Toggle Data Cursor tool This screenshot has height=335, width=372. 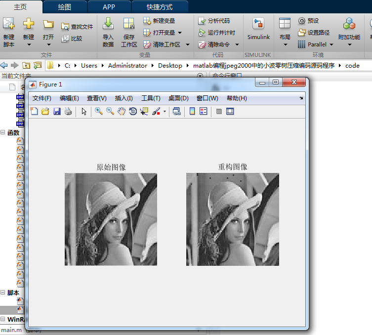coord(144,111)
